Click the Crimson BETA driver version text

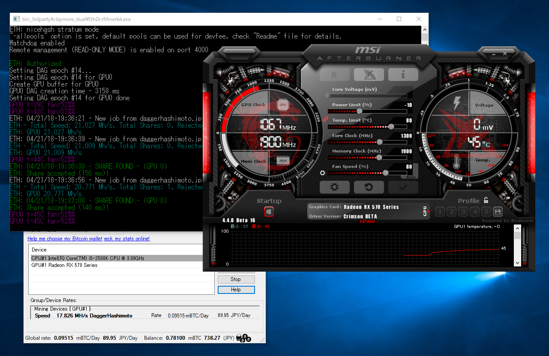click(360, 216)
